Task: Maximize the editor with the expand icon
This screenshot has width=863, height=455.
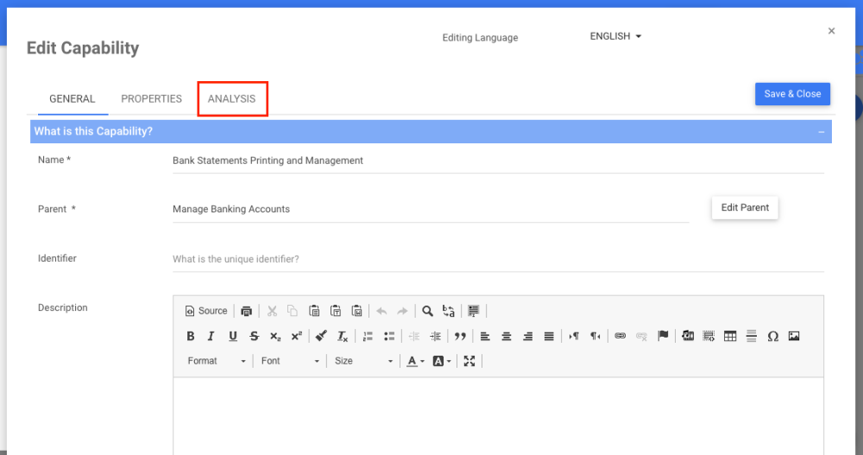Action: 469,361
